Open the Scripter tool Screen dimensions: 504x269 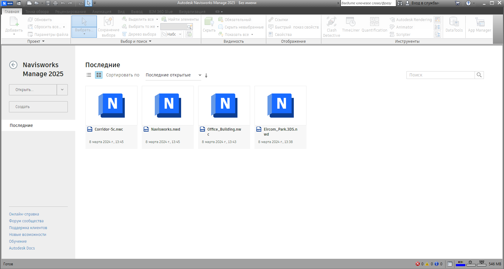pyautogui.click(x=400, y=34)
